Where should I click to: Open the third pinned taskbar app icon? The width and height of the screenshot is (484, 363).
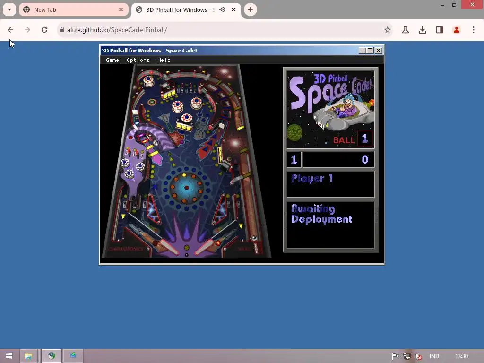pyautogui.click(x=73, y=356)
